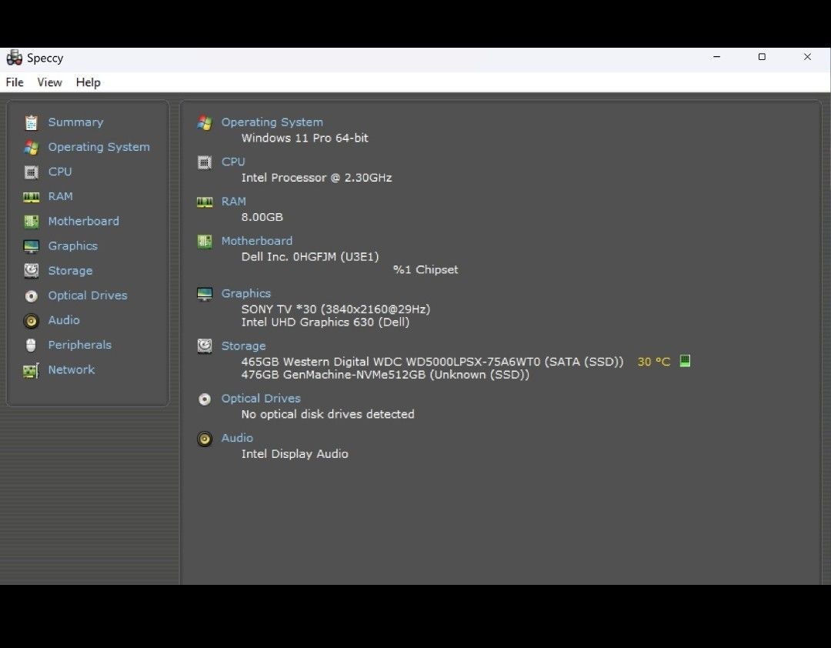Click the Optical Drives heading link in summary
Image resolution: width=831 pixels, height=648 pixels.
coord(261,398)
